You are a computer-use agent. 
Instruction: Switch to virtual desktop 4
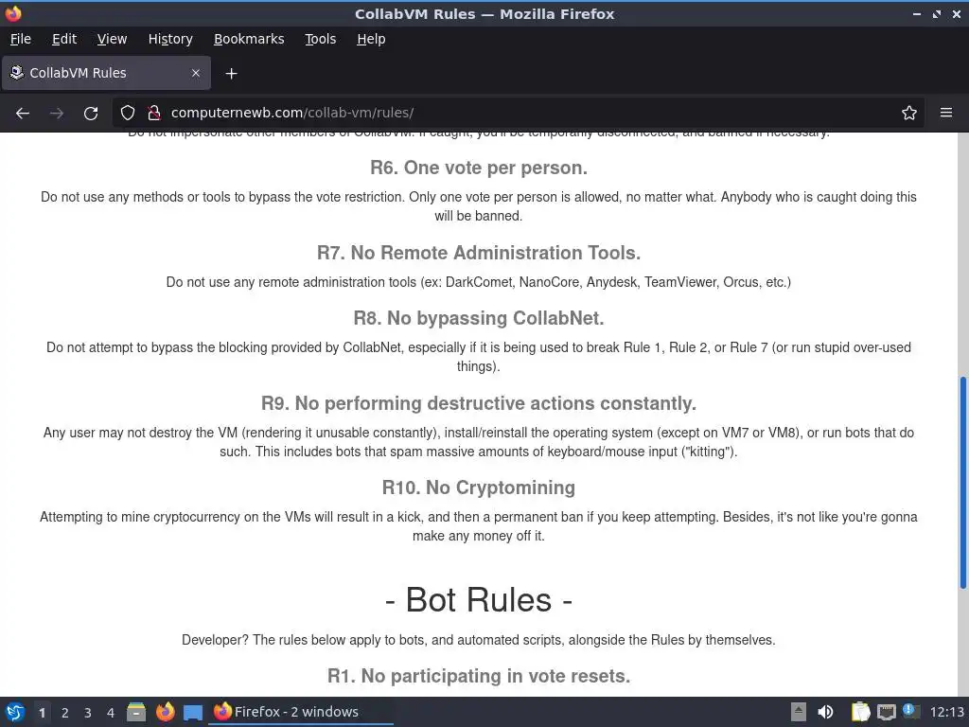(x=111, y=713)
